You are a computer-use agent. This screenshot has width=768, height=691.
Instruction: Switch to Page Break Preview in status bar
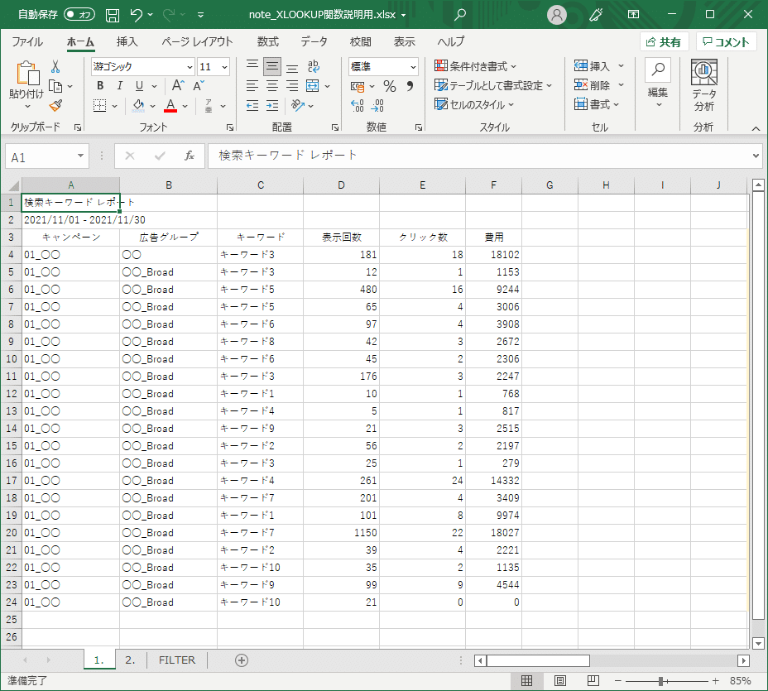(593, 681)
